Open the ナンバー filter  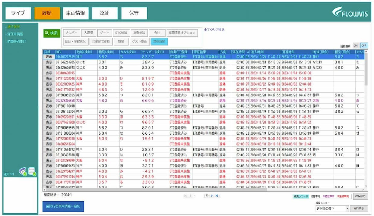point(71,33)
